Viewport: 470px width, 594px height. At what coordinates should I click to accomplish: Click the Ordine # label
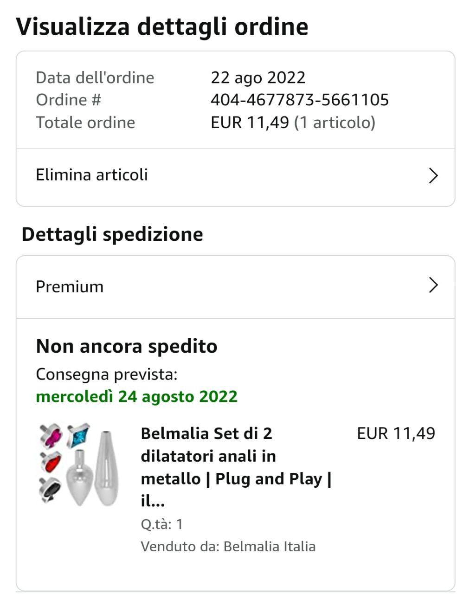[68, 100]
